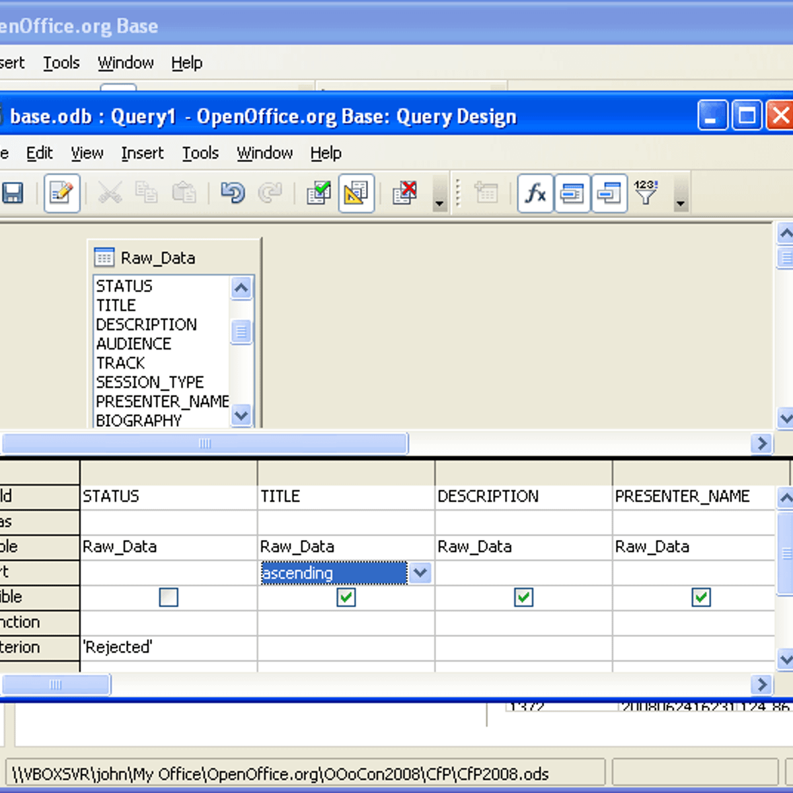
Task: Select PRESENTER_NAME in Raw_Data field list
Action: click(163, 401)
